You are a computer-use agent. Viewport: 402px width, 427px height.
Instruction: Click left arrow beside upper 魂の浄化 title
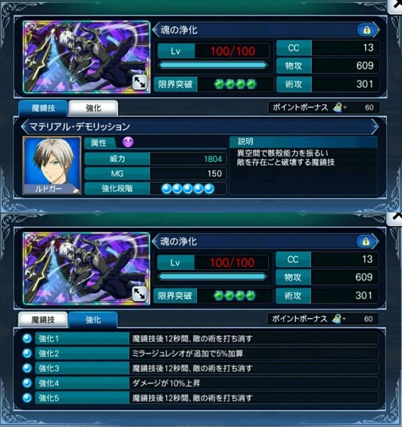point(156,30)
